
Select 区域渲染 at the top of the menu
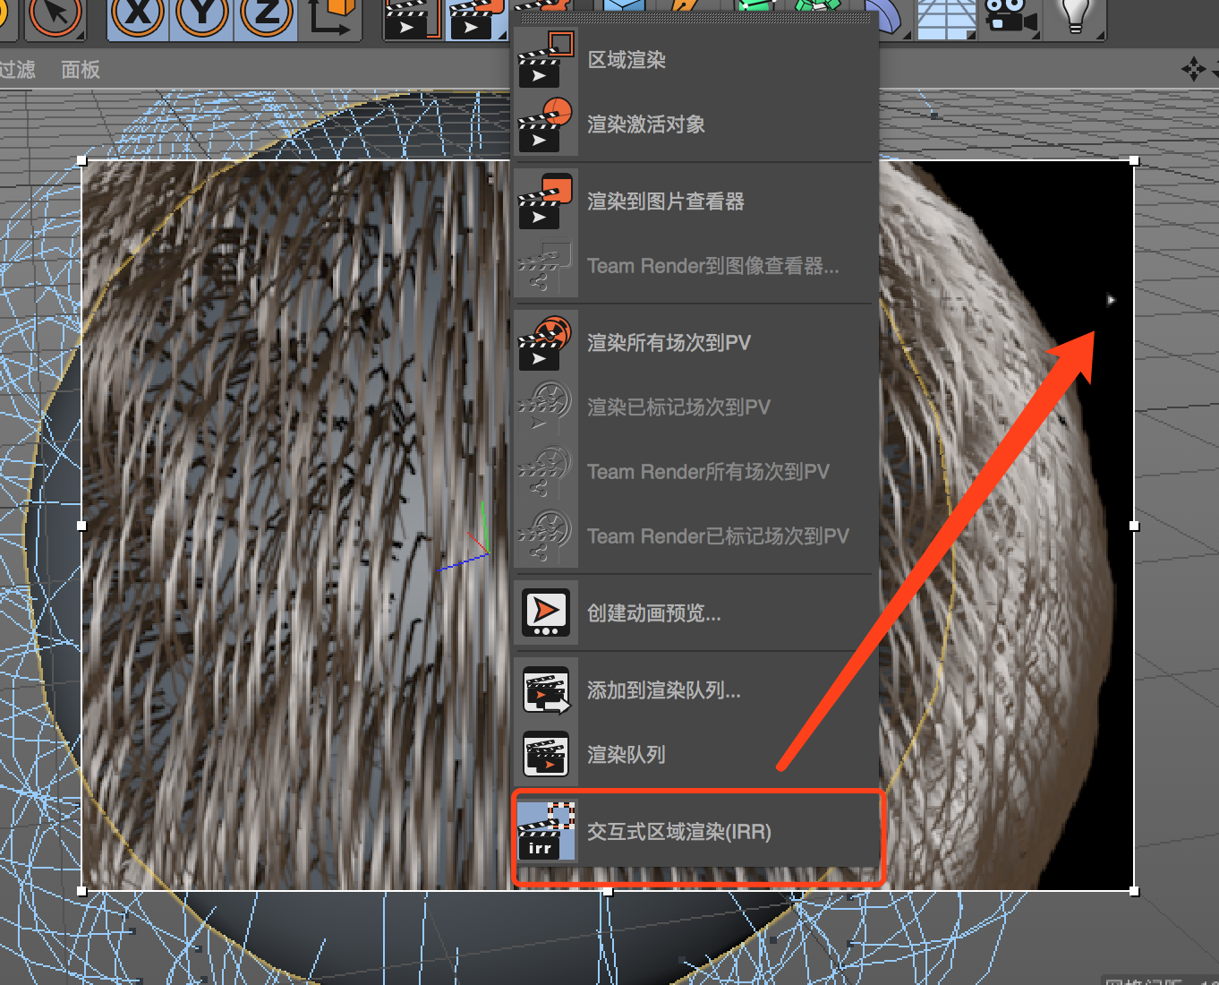626,60
